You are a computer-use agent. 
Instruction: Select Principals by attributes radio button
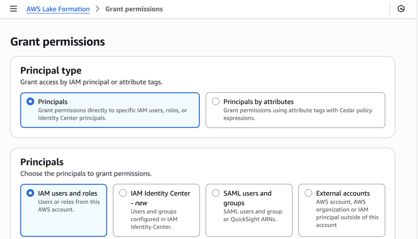[216, 102]
